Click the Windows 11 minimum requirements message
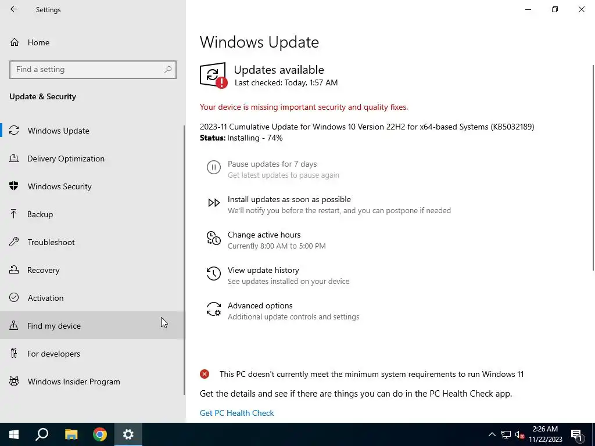Viewport: 595px width, 446px height. (371, 375)
